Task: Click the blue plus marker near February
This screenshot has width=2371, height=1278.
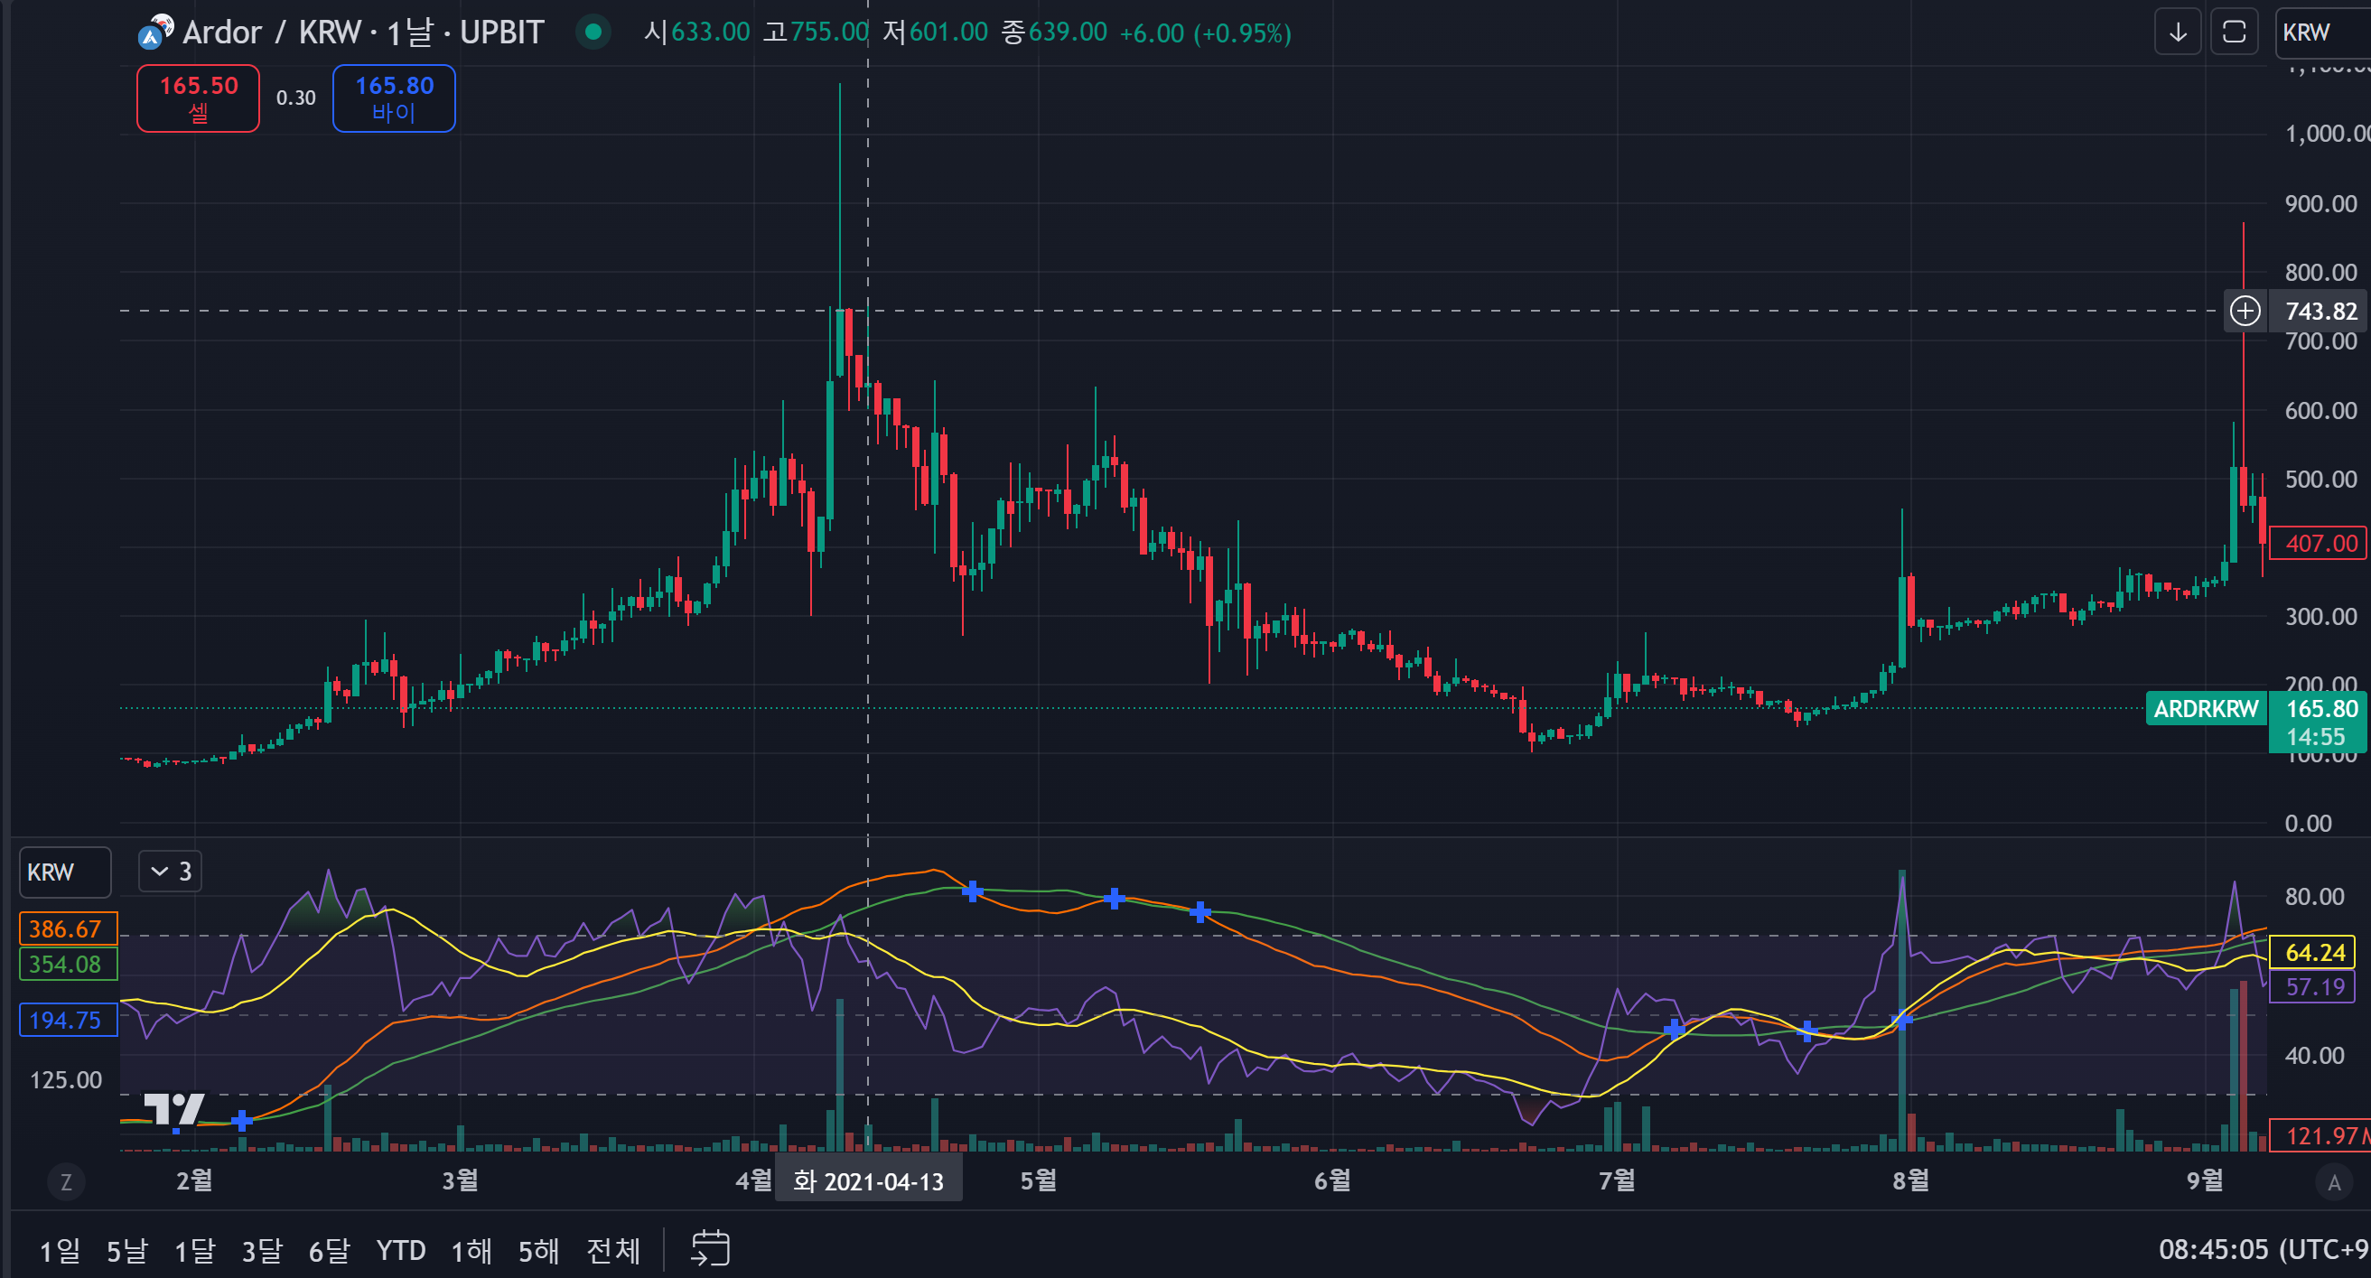Action: coord(241,1120)
